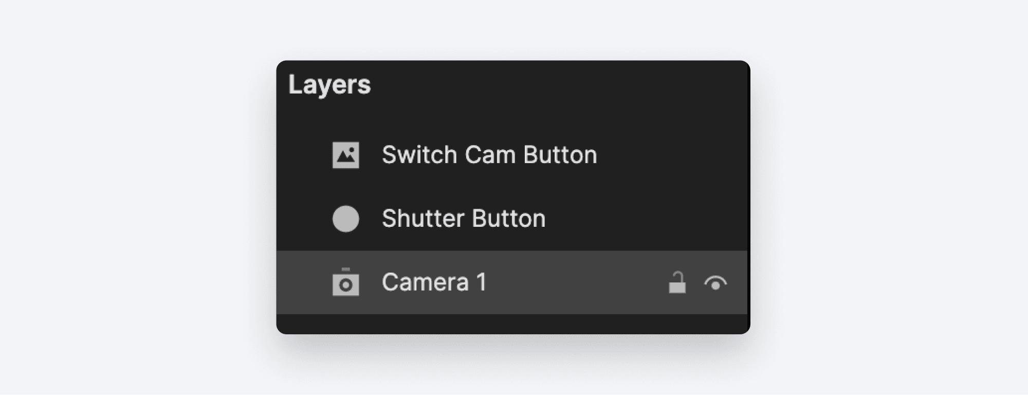Click the circle icon beside Shutter Button

346,219
